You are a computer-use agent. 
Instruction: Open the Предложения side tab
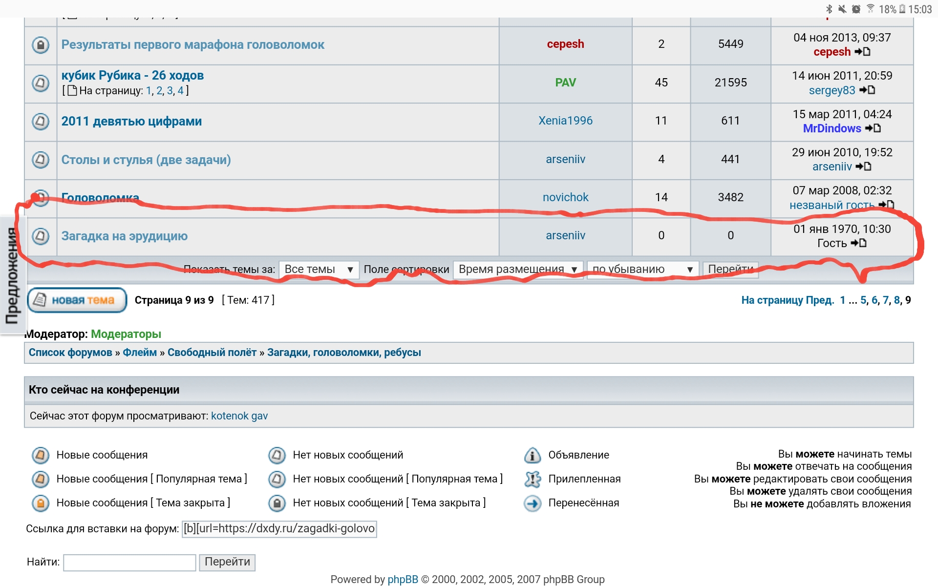[x=12, y=276]
